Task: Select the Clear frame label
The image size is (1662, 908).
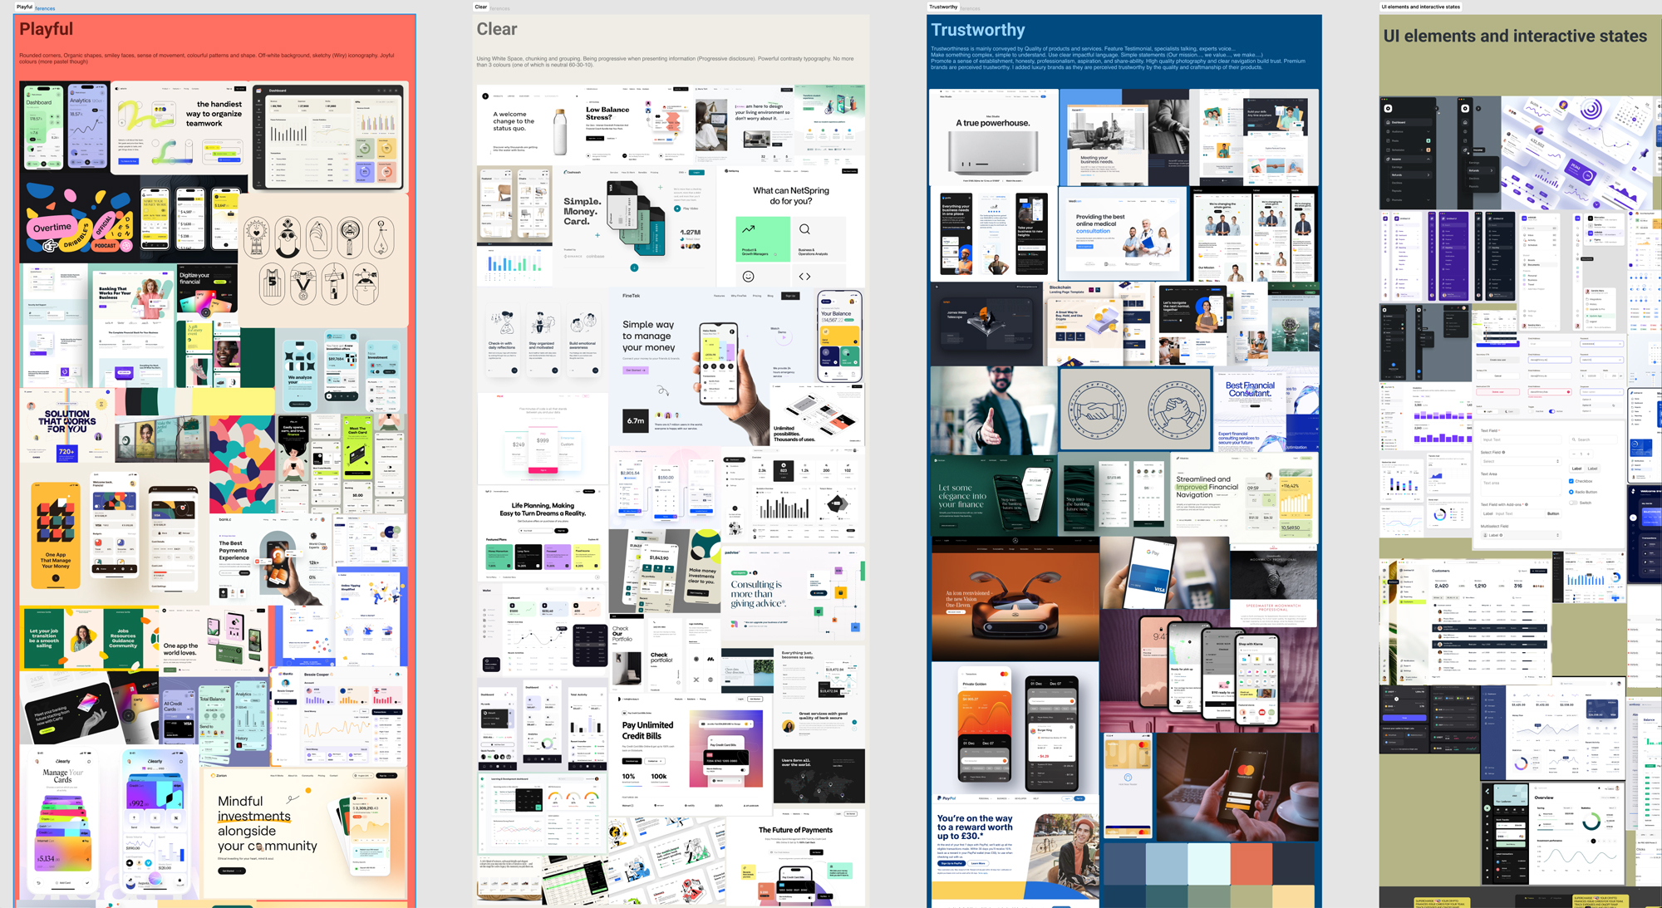Action: click(x=481, y=7)
